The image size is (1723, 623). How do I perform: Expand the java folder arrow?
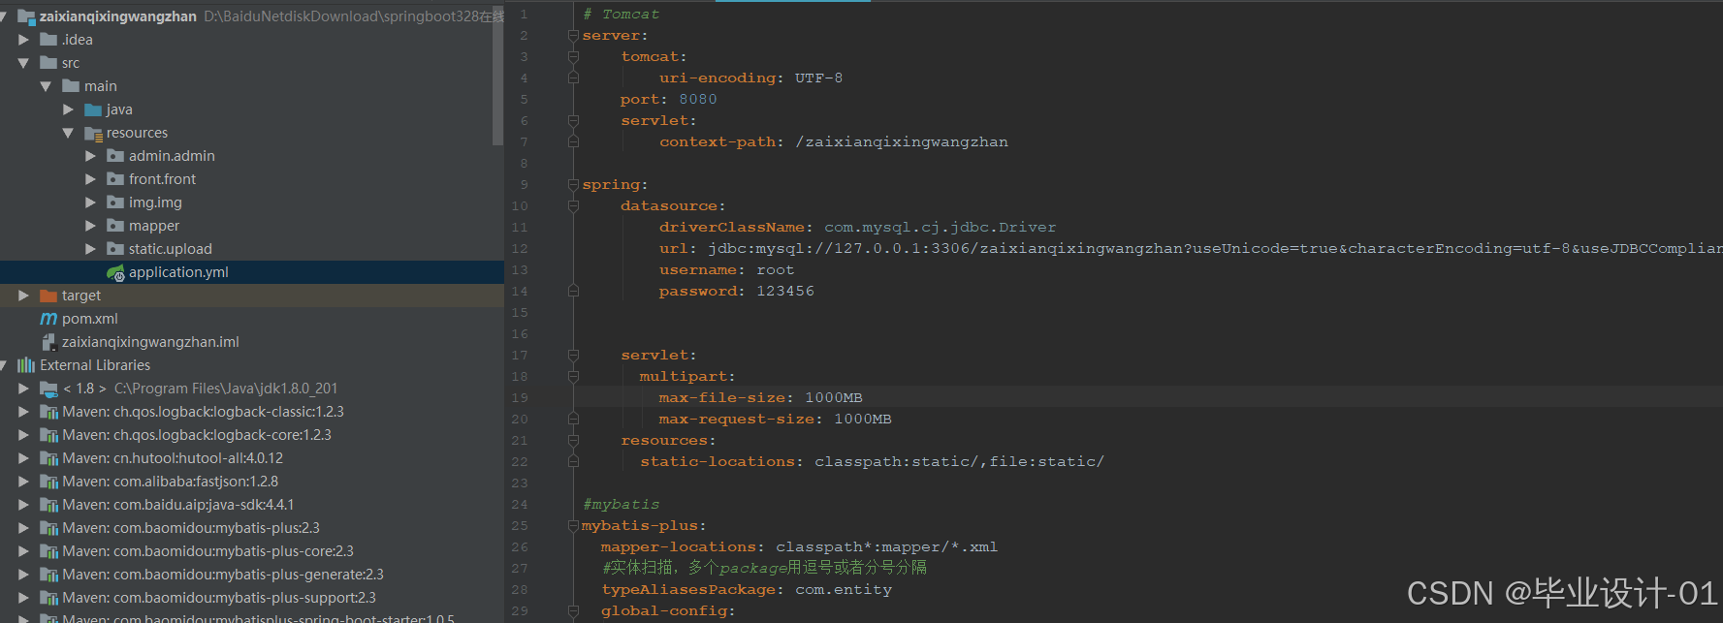(x=68, y=109)
